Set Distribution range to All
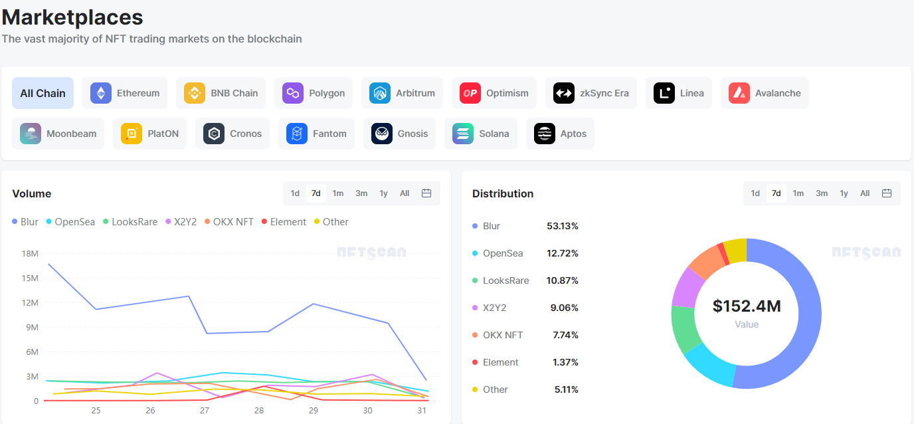This screenshot has width=914, height=424. click(865, 193)
